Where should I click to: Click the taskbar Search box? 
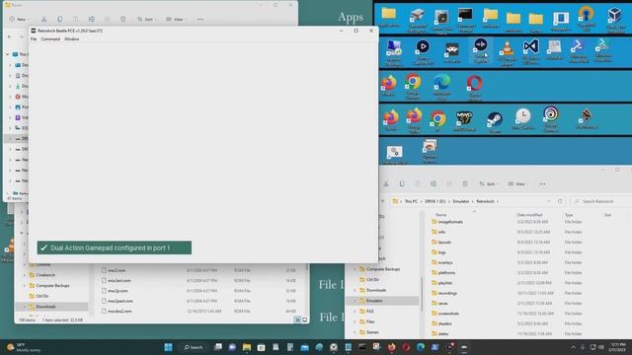pyautogui.click(x=194, y=347)
